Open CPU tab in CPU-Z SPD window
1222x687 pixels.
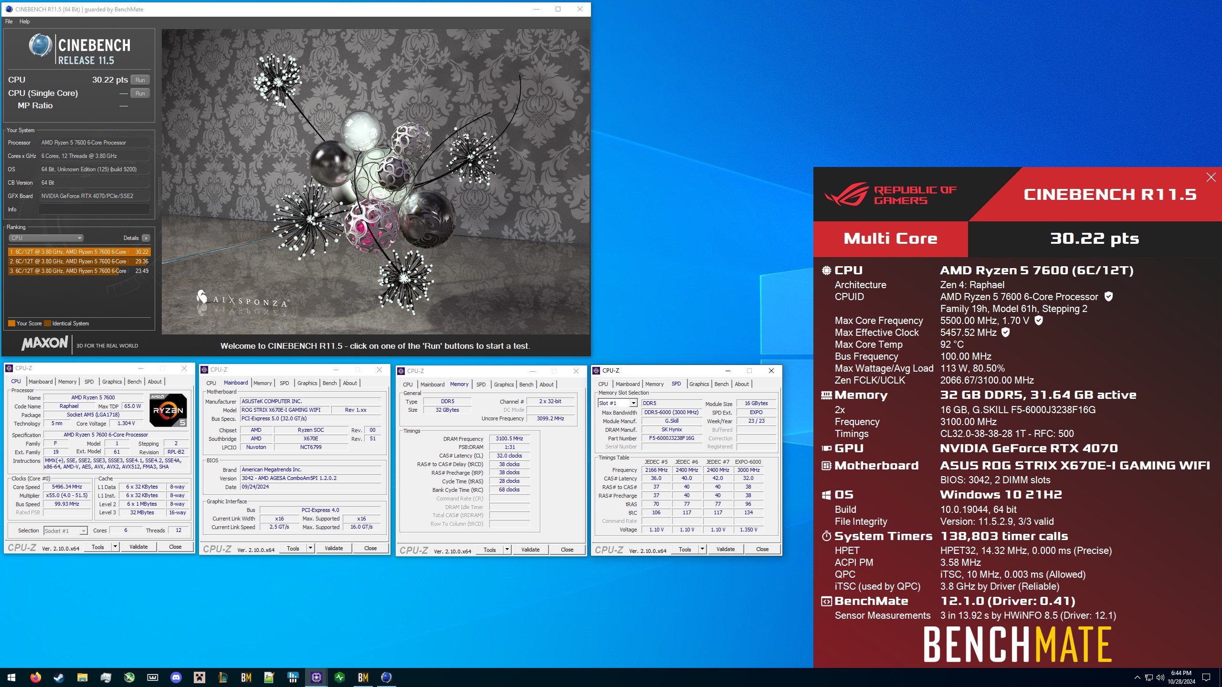(x=603, y=384)
